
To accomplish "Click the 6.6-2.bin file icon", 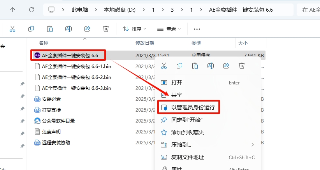I will [x=37, y=77].
